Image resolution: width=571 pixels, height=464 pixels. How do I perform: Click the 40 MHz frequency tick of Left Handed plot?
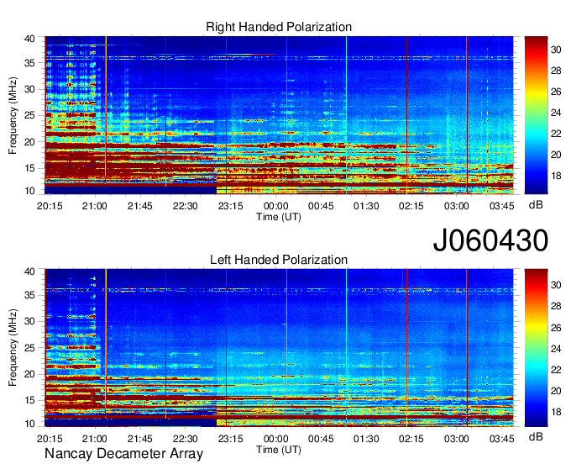(x=29, y=272)
